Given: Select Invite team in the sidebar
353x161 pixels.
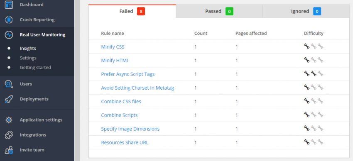Looking at the screenshot, I should [x=32, y=150].
